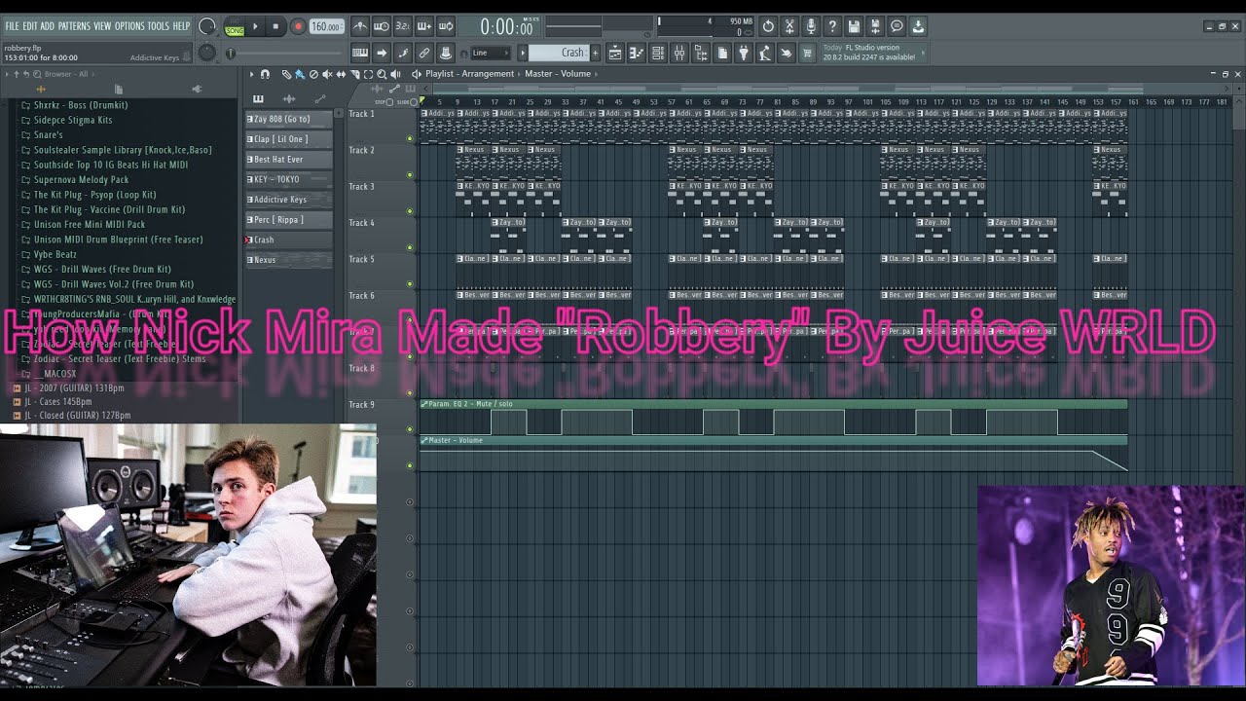
Task: Switch between PAT and SONG mode
Action: pyautogui.click(x=235, y=27)
